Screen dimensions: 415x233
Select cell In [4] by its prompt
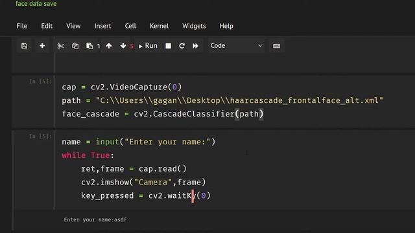[x=40, y=82]
